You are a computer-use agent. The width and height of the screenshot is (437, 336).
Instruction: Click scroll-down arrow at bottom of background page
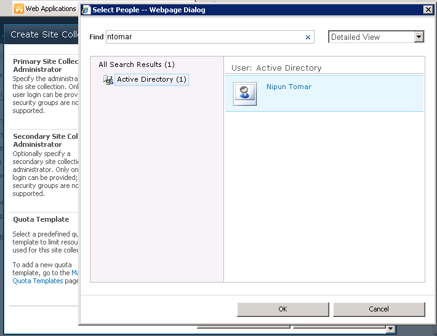click(x=391, y=329)
